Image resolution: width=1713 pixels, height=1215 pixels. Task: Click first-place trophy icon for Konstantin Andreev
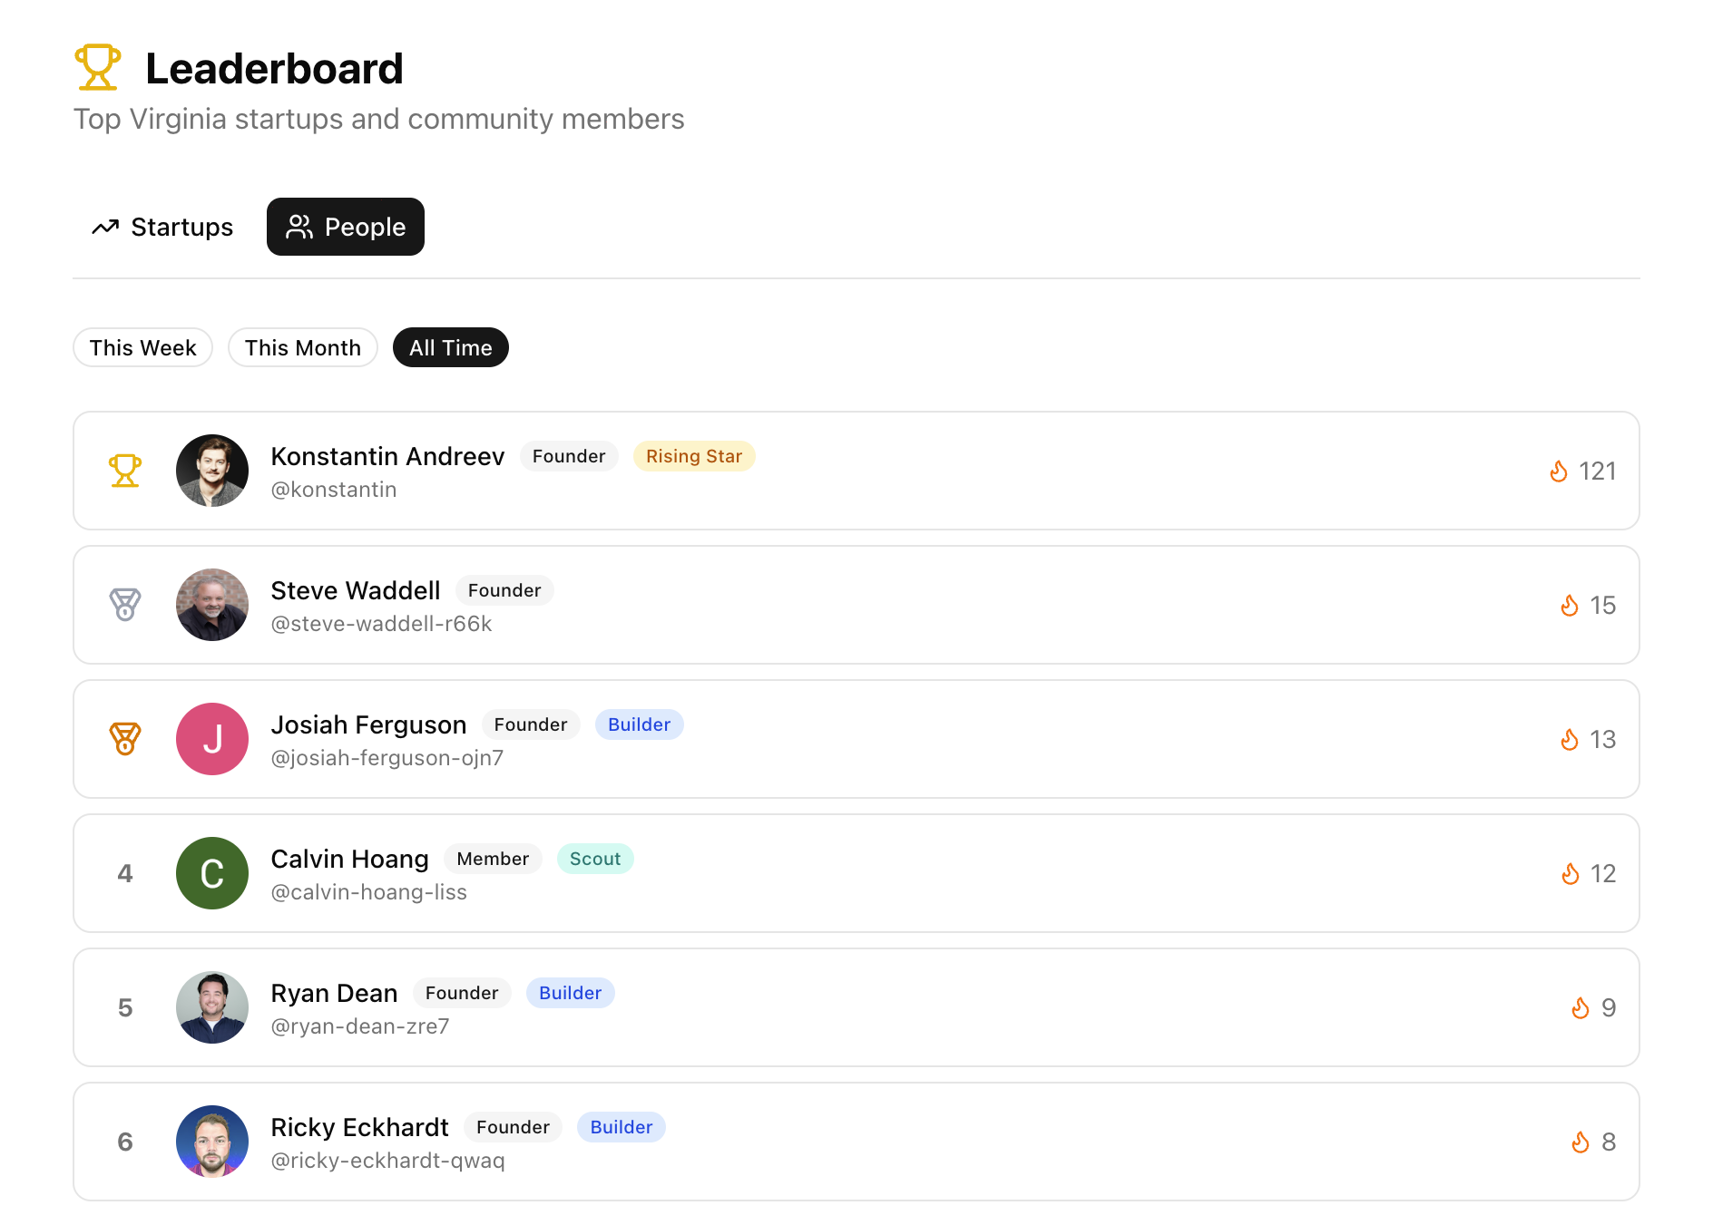pyautogui.click(x=125, y=471)
